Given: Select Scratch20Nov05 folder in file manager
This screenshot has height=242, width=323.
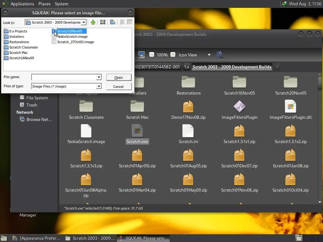Looking at the screenshot, I should point(291,85).
